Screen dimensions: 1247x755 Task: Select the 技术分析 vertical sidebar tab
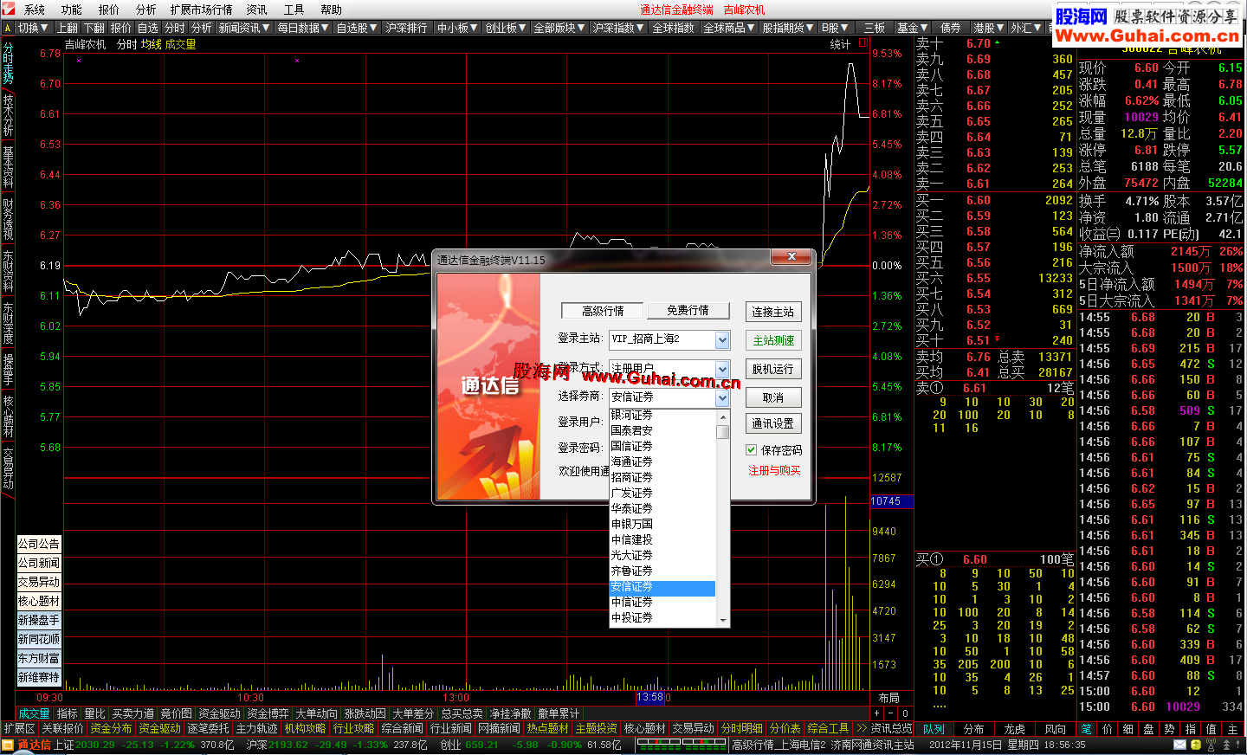click(x=8, y=114)
